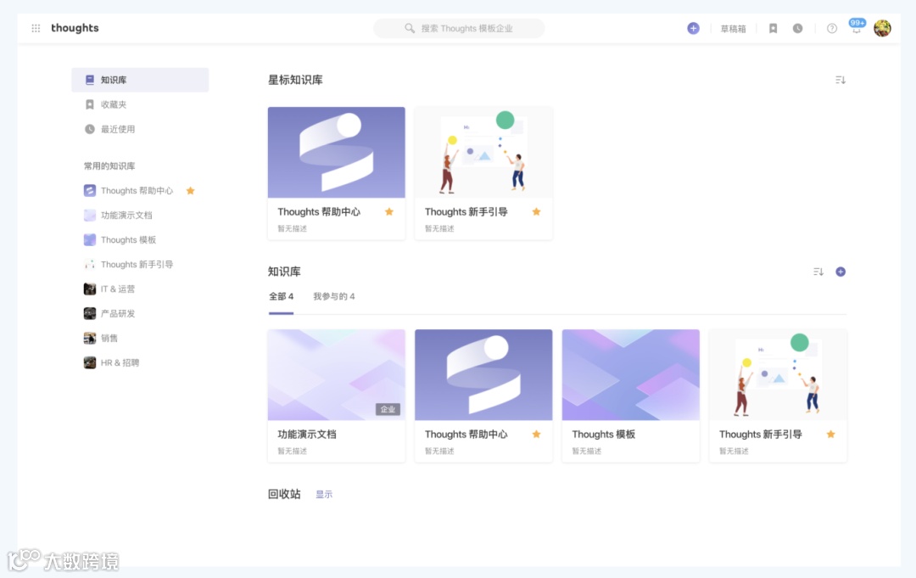Click sort icon for 星标知识库 section
Viewport: 916px width, 578px height.
[x=840, y=80]
